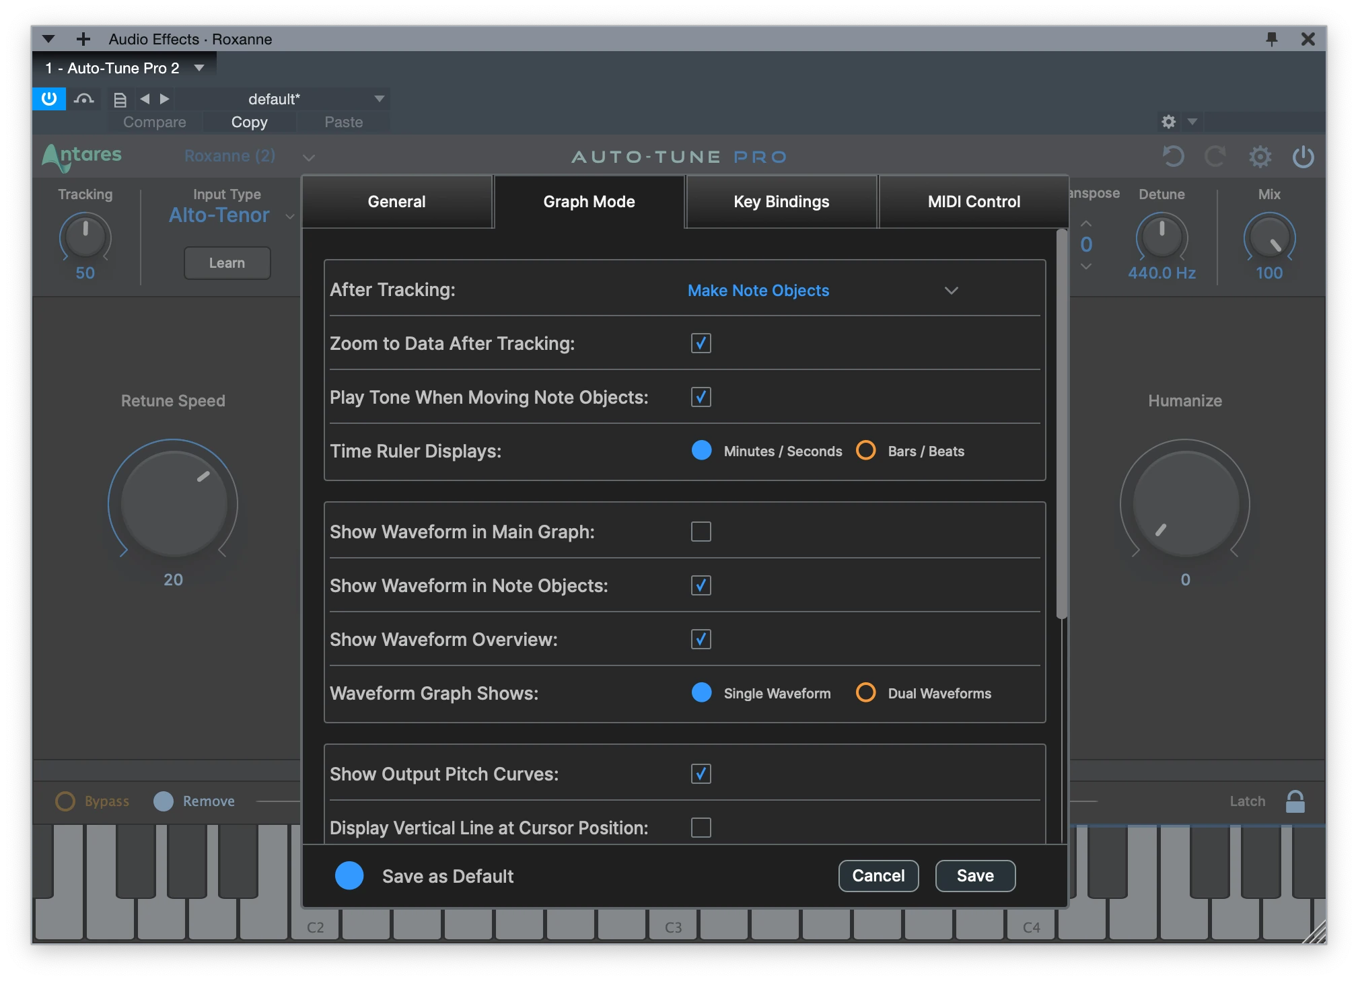Click the C4 piano key

click(1032, 926)
